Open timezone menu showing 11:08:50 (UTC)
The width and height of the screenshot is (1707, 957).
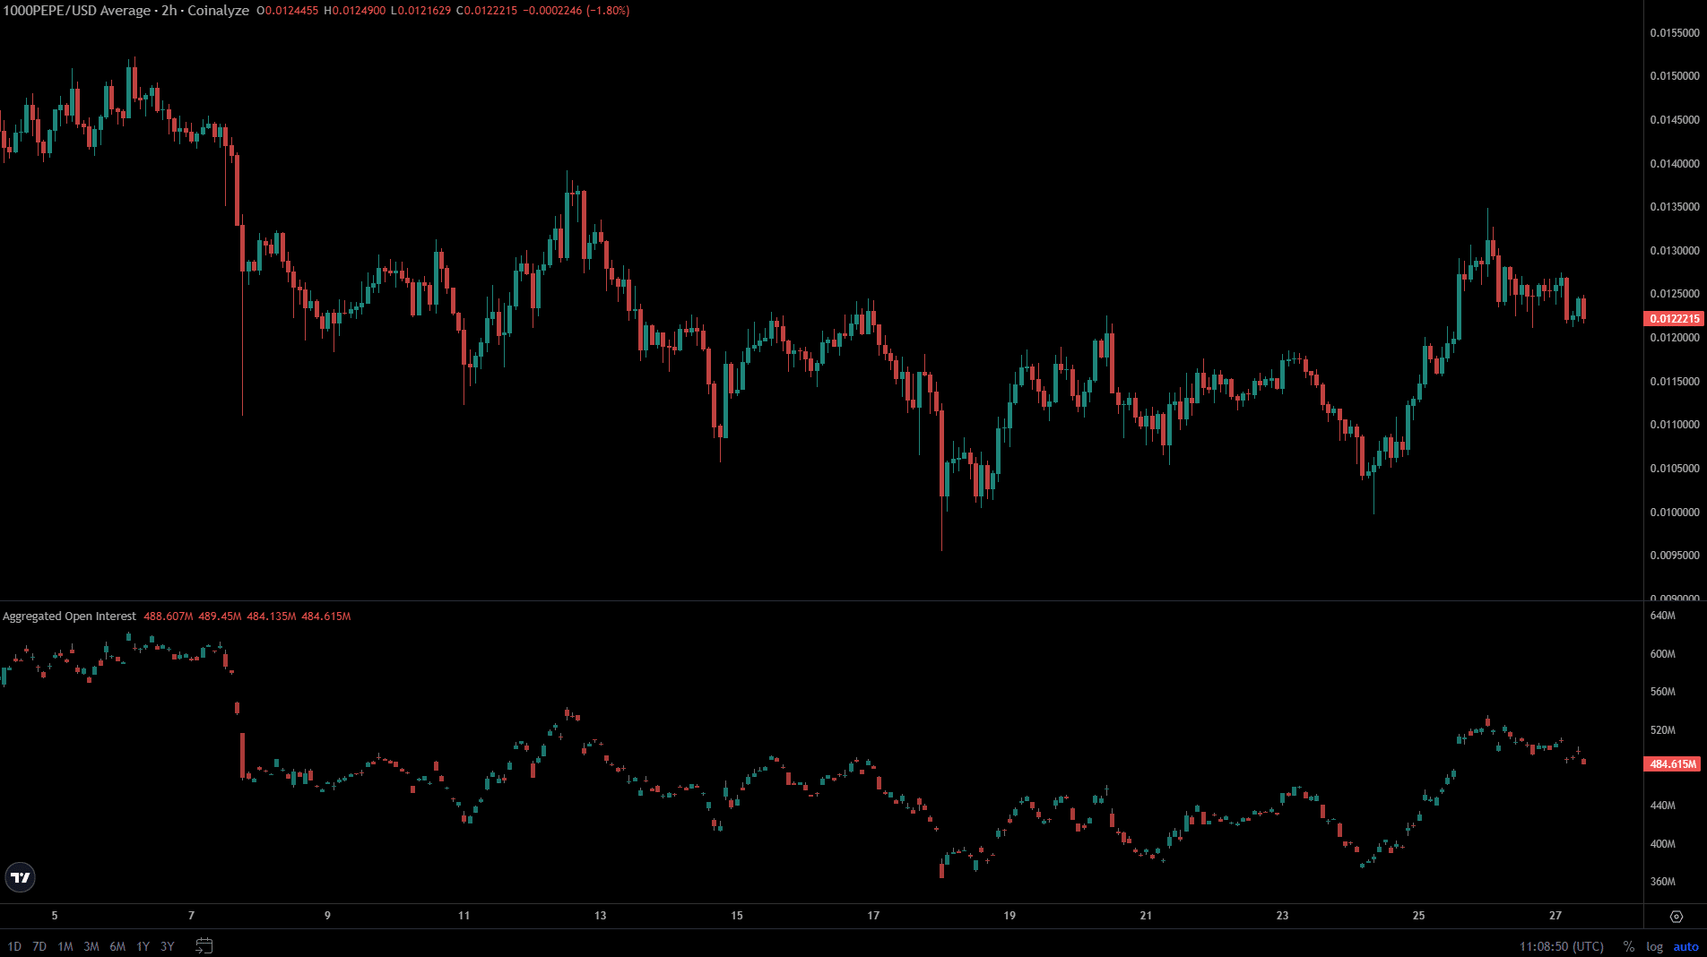pos(1562,946)
